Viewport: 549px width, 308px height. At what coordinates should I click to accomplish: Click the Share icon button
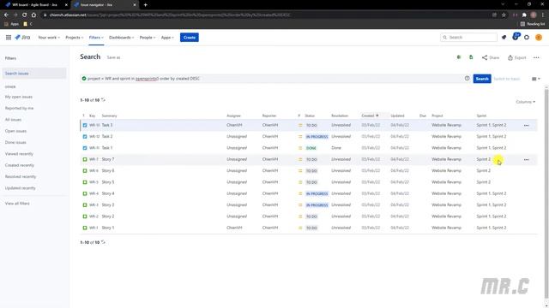coord(491,57)
